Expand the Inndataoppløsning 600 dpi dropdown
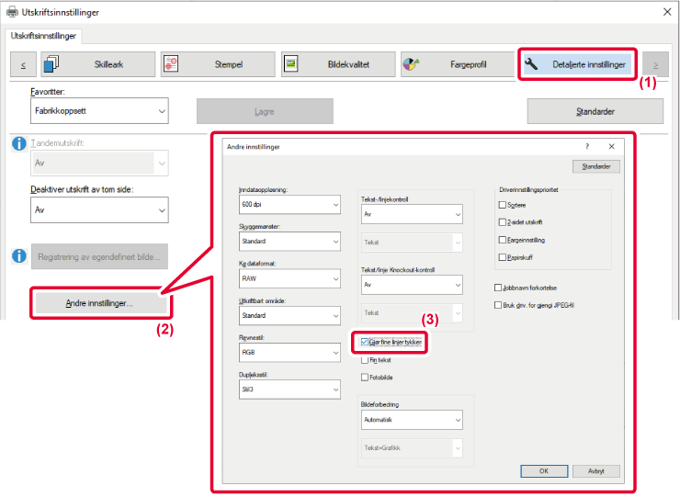The height and width of the screenshot is (497, 680). (289, 205)
